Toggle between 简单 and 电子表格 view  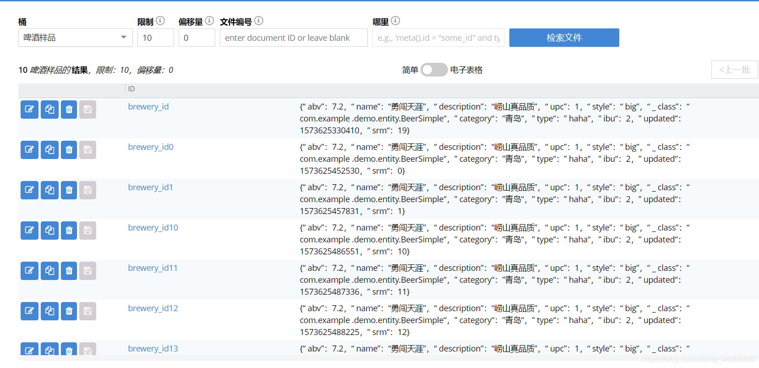click(x=434, y=70)
